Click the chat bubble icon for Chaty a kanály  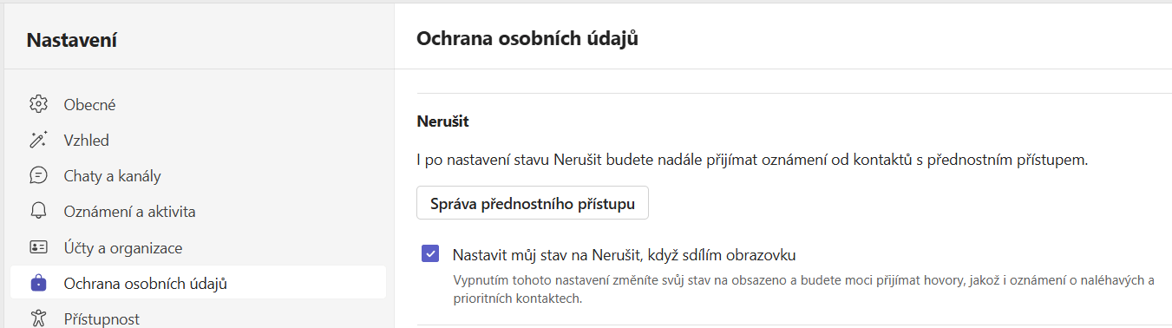pos(38,175)
